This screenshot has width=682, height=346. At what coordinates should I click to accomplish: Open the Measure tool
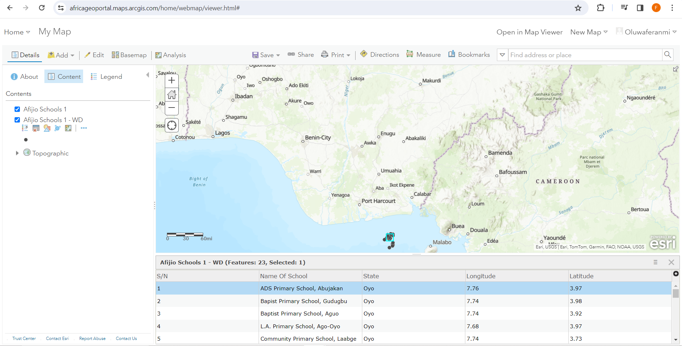[423, 55]
